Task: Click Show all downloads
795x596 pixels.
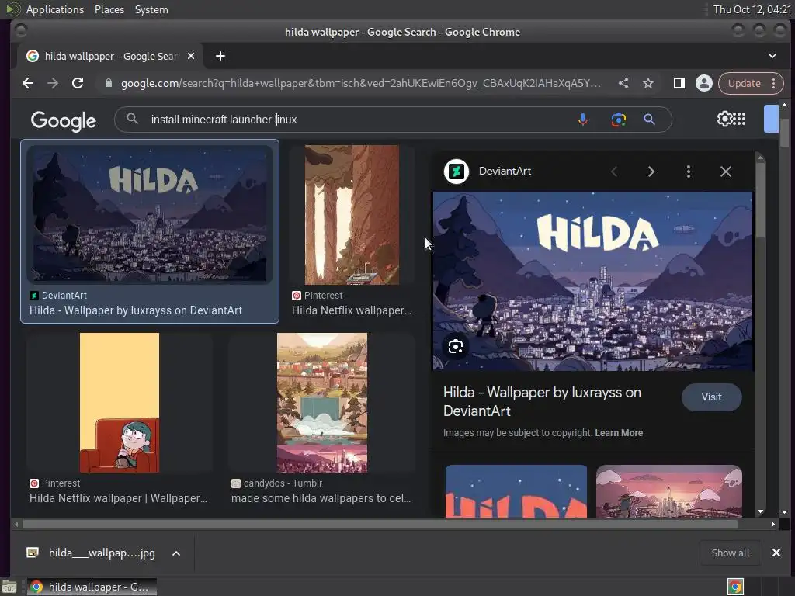Action: (730, 553)
